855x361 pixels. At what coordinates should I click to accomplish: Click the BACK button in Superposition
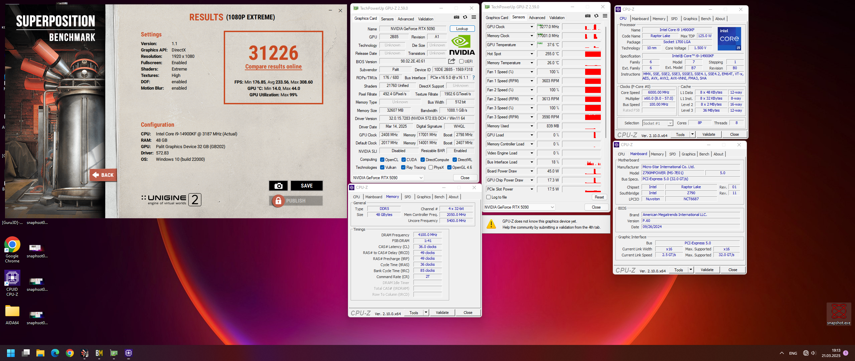(103, 175)
